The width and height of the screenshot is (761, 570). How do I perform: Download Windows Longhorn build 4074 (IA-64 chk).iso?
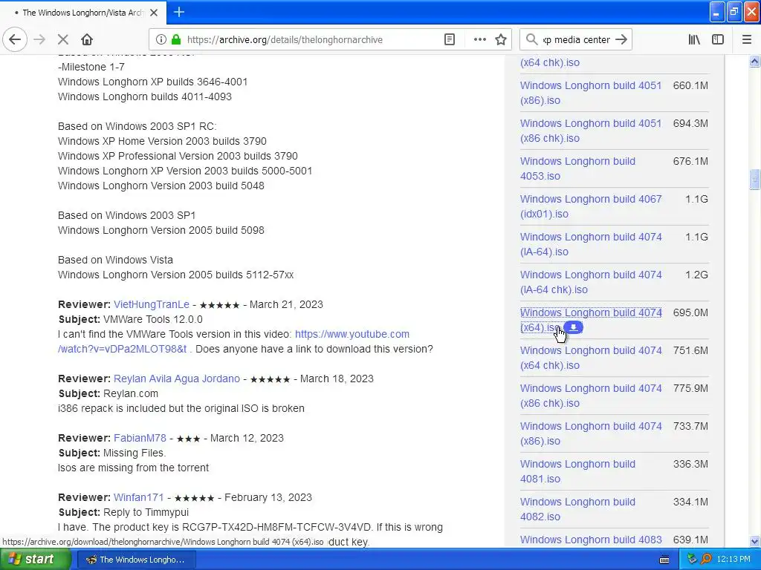tap(591, 281)
